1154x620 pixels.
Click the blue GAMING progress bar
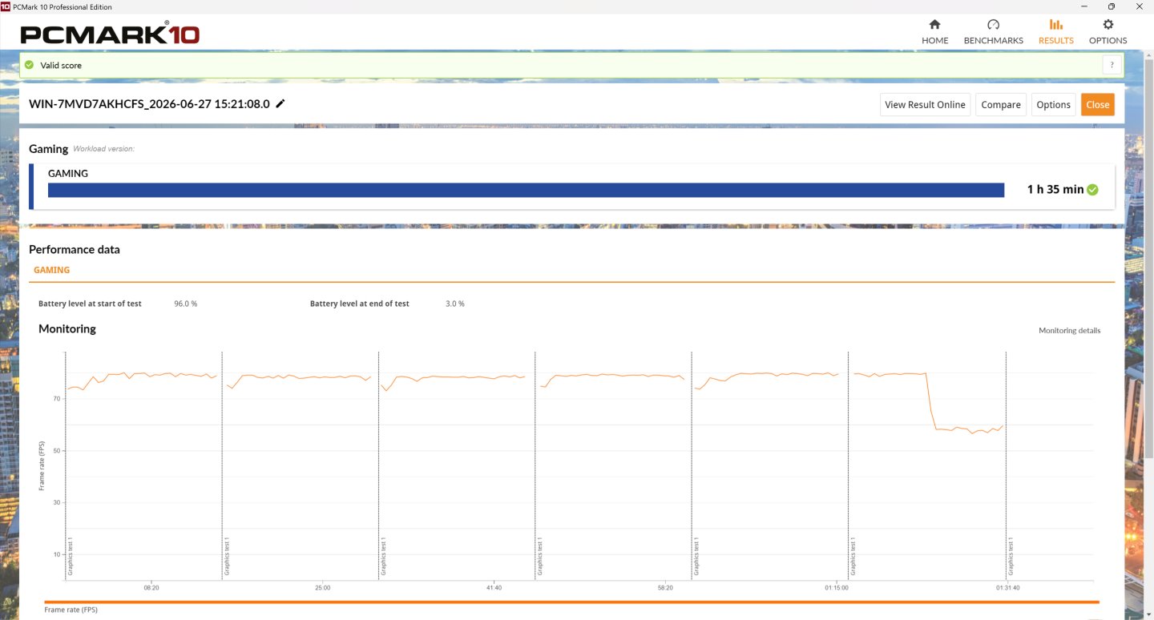(x=526, y=190)
